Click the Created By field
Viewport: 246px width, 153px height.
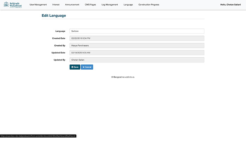(137, 46)
